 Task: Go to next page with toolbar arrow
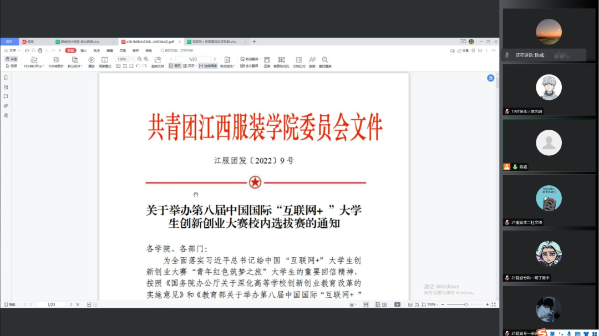click(215, 59)
